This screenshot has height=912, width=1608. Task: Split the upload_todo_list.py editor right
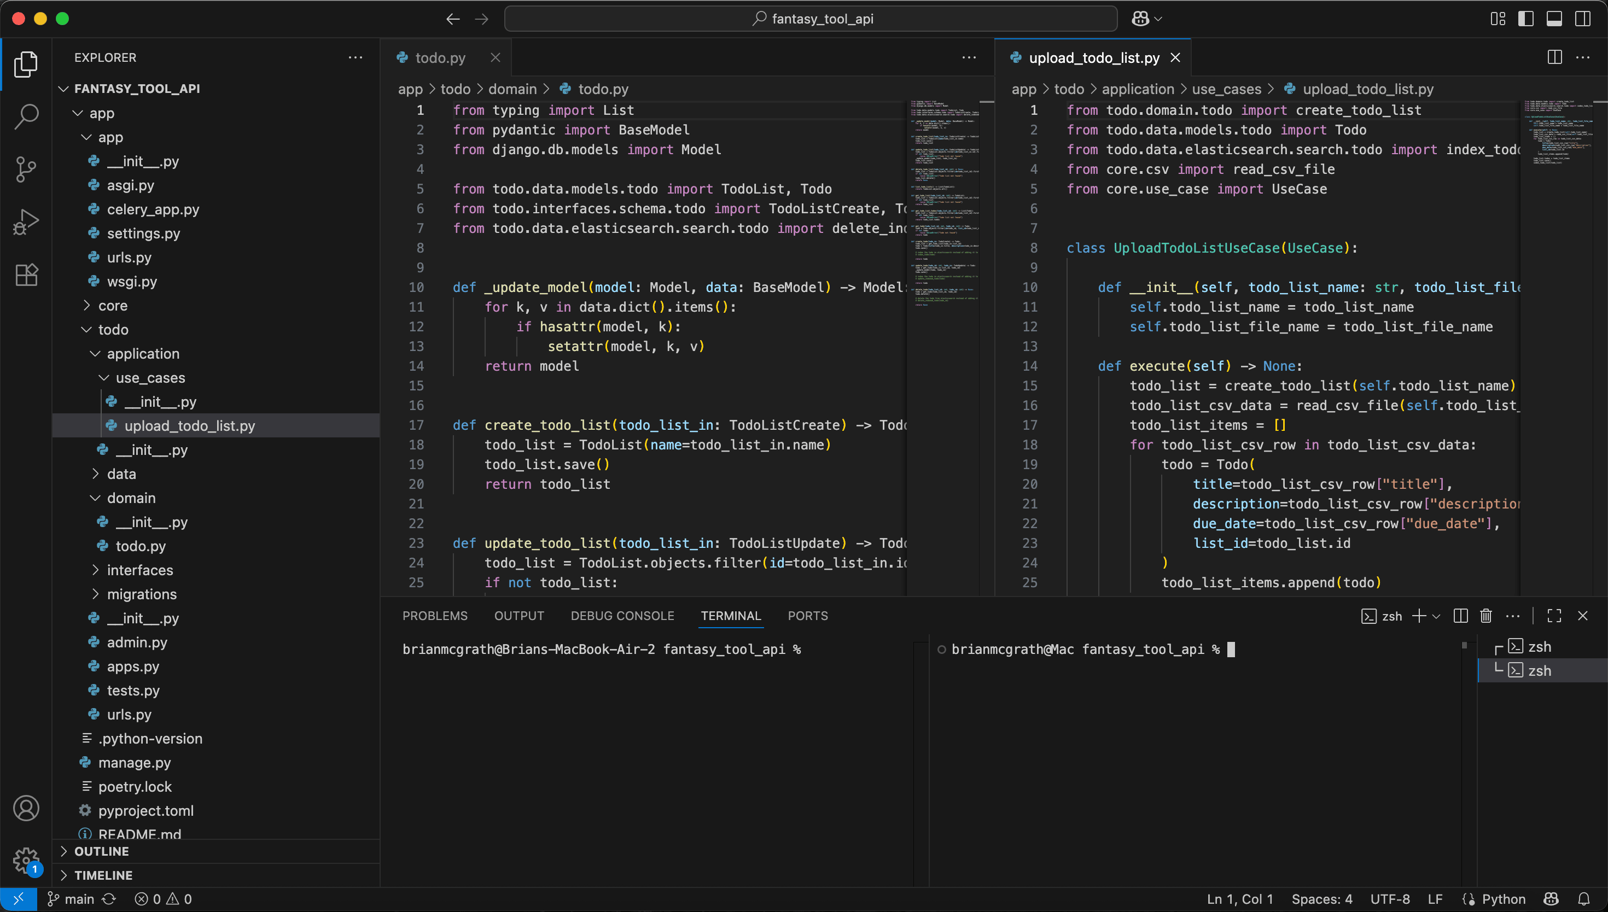coord(1555,57)
